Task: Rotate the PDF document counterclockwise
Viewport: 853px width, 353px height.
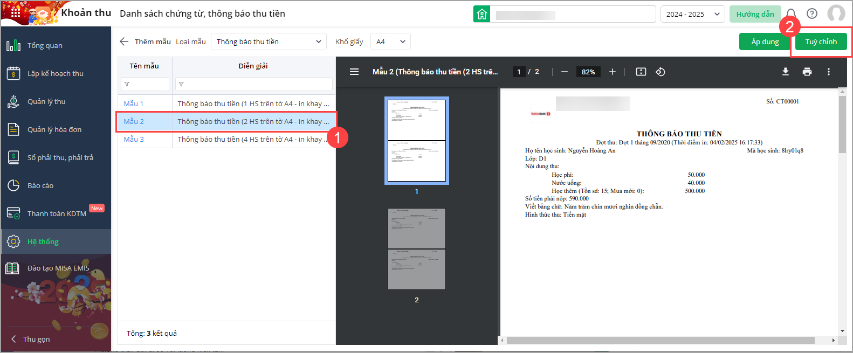Action: 661,72
